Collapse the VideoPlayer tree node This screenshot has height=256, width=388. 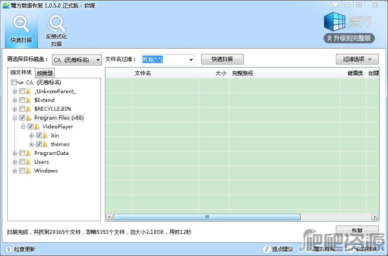23,127
